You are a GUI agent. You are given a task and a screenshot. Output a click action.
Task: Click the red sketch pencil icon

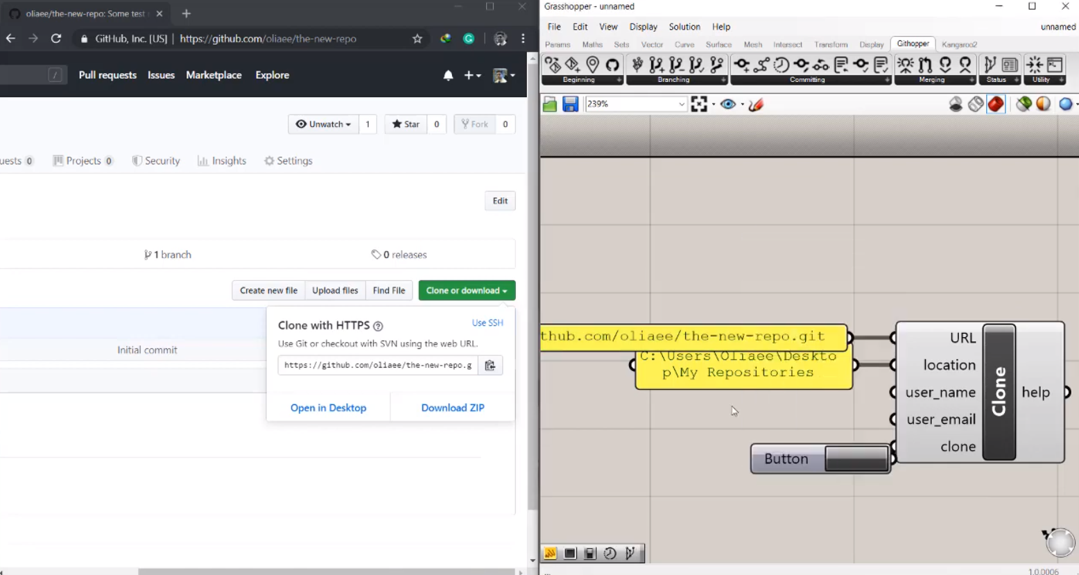click(756, 104)
